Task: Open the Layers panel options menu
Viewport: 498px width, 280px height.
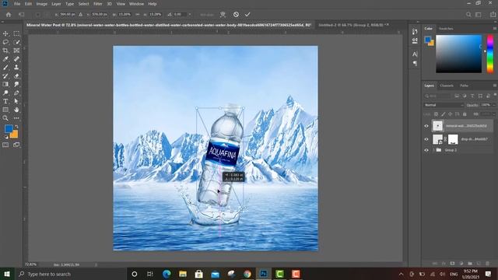Action: tap(494, 86)
